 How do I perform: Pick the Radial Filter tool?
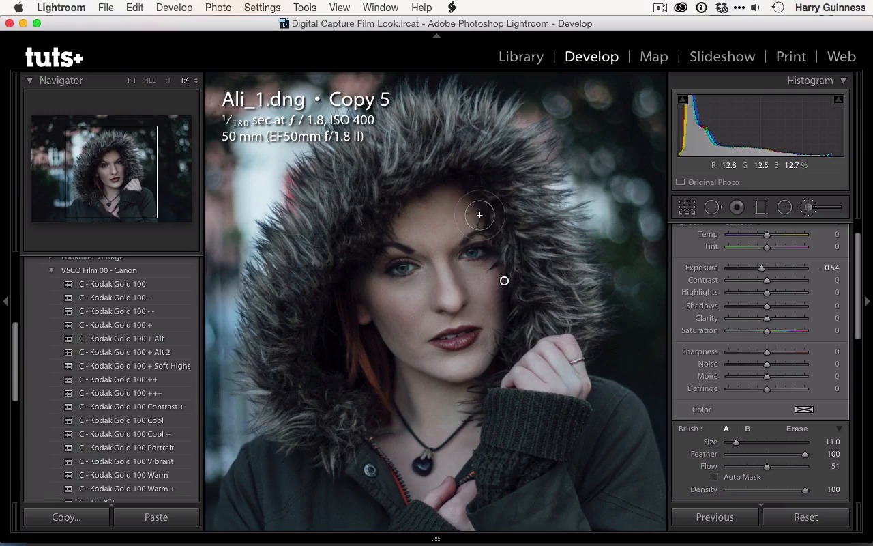pos(784,207)
